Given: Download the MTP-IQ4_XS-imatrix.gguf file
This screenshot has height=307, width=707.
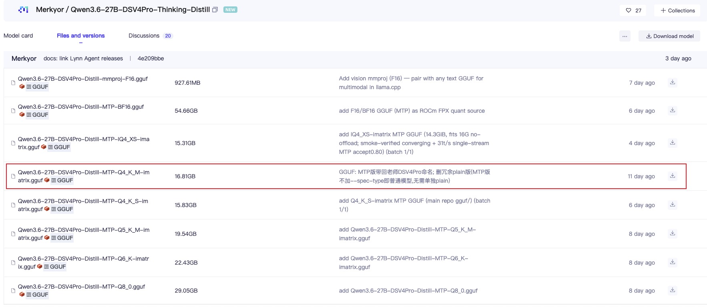Looking at the screenshot, I should [673, 143].
